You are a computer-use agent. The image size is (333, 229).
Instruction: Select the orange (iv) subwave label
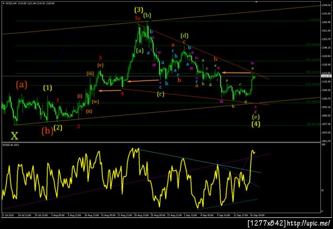point(95,102)
